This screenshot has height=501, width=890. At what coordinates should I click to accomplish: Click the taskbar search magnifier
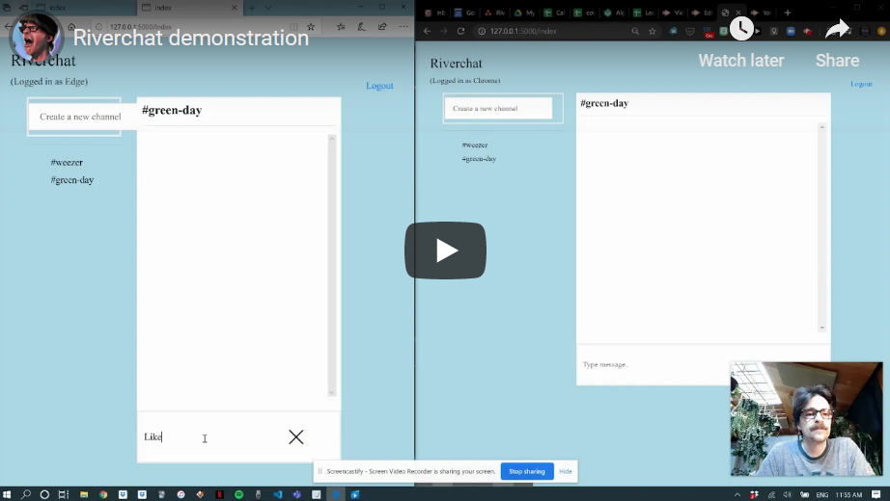click(x=25, y=494)
